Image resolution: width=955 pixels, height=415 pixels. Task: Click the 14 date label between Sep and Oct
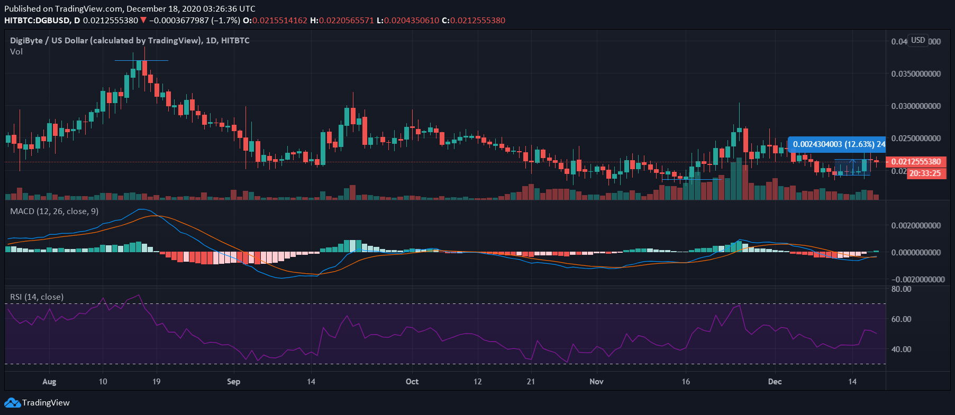(x=311, y=381)
